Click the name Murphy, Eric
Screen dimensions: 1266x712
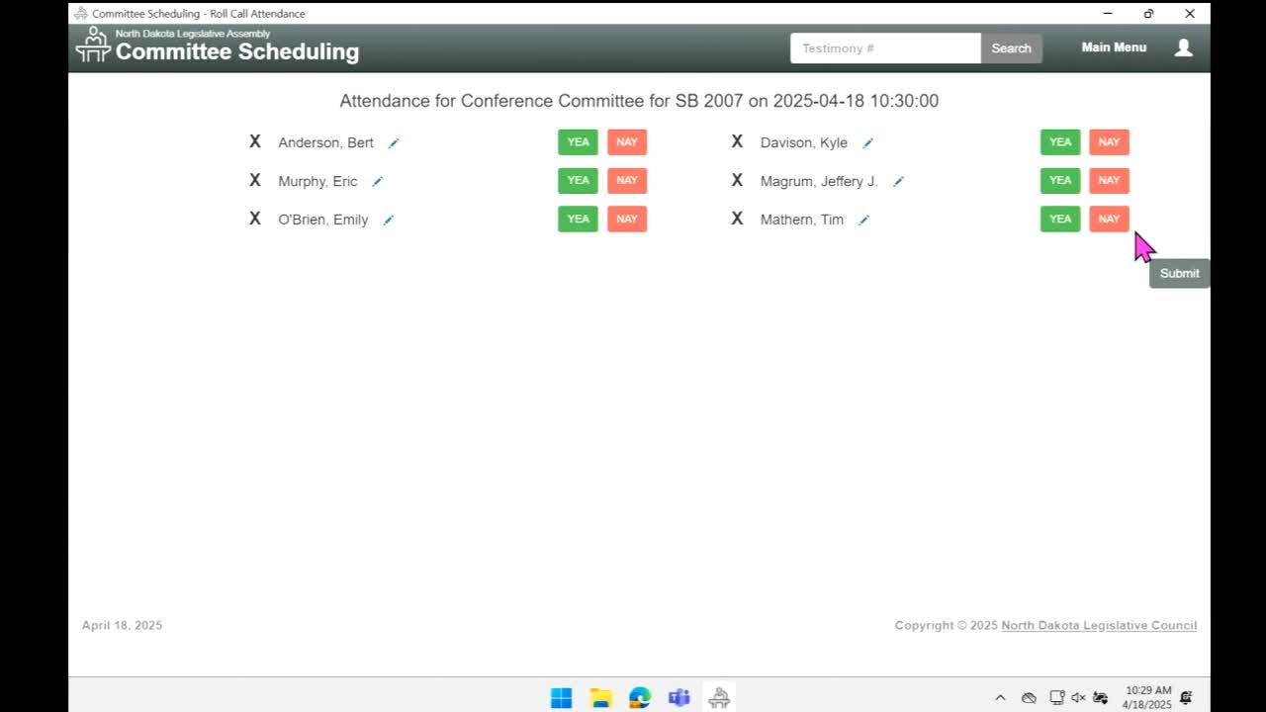317,181
